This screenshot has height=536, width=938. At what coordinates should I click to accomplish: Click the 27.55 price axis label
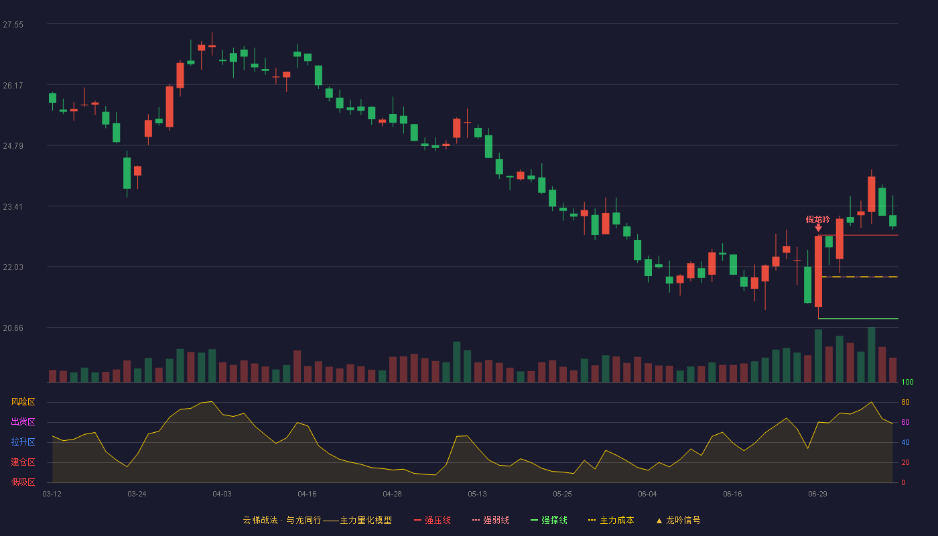click(13, 25)
